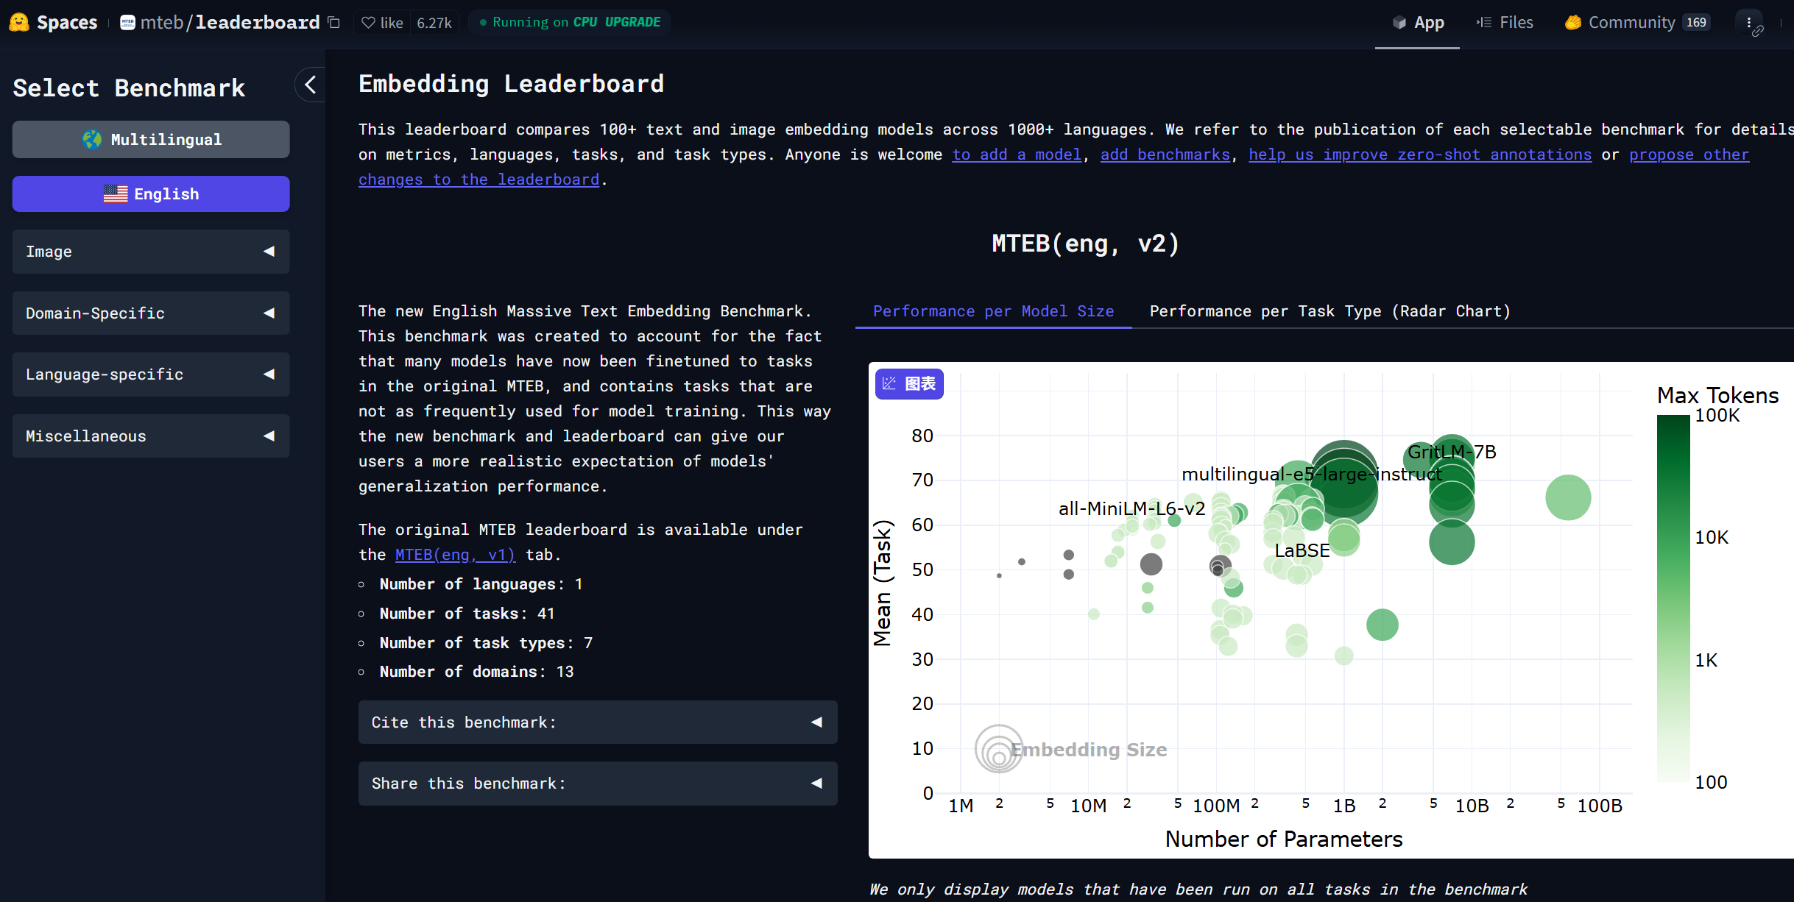Click the gray bubble near 50 score
This screenshot has height=902, width=1794.
pos(1151,564)
